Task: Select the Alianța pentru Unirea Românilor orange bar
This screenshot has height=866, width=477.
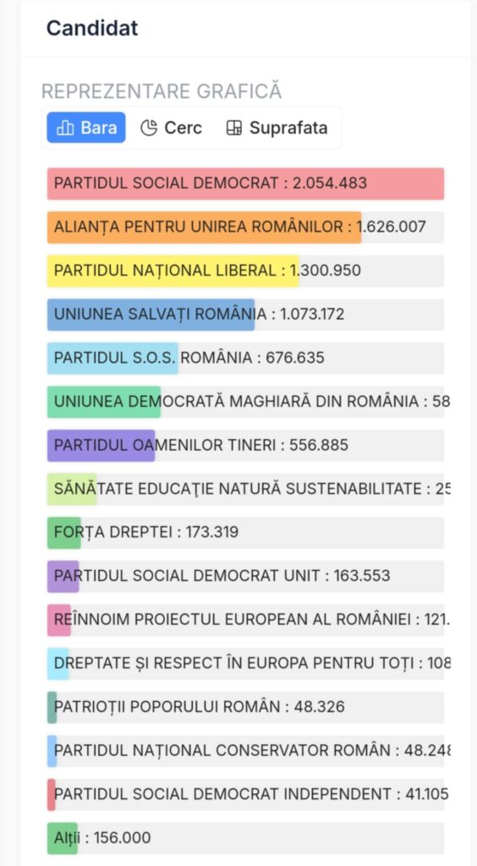Action: pos(205,227)
